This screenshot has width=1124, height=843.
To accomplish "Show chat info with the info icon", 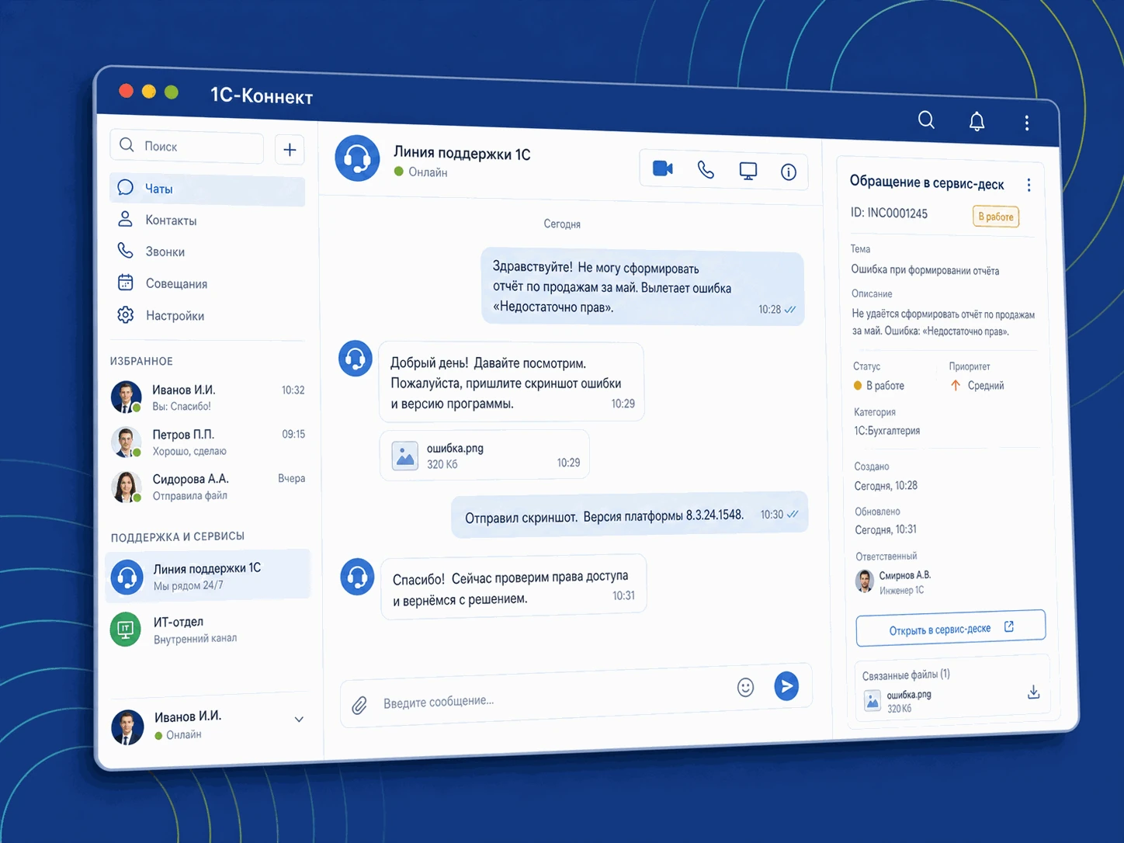I will tap(789, 172).
